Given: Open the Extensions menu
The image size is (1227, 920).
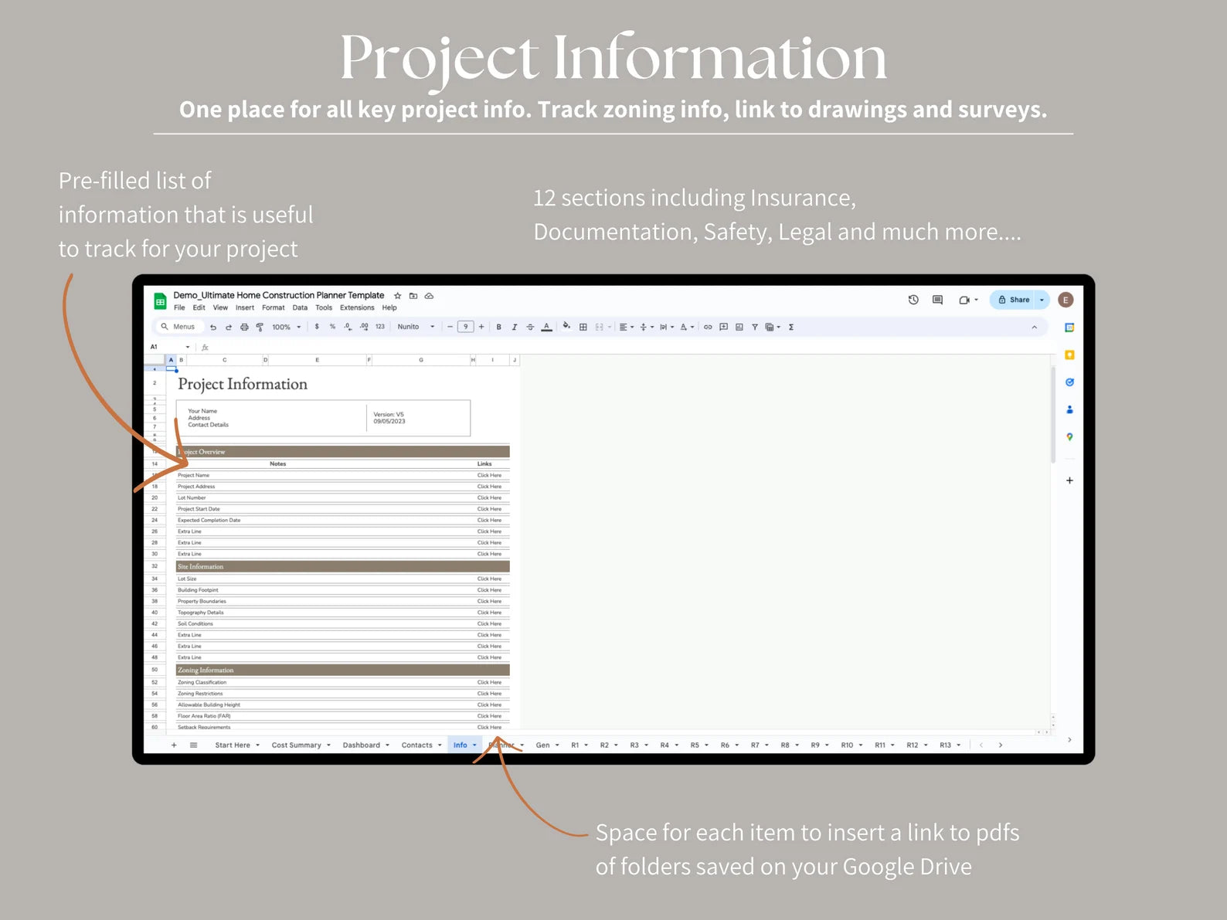Looking at the screenshot, I should 357,307.
